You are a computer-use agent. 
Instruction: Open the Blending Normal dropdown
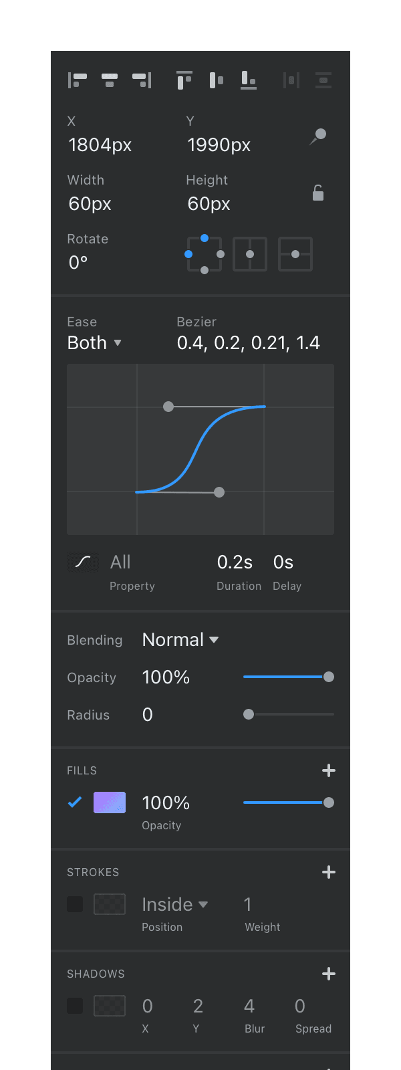click(180, 639)
